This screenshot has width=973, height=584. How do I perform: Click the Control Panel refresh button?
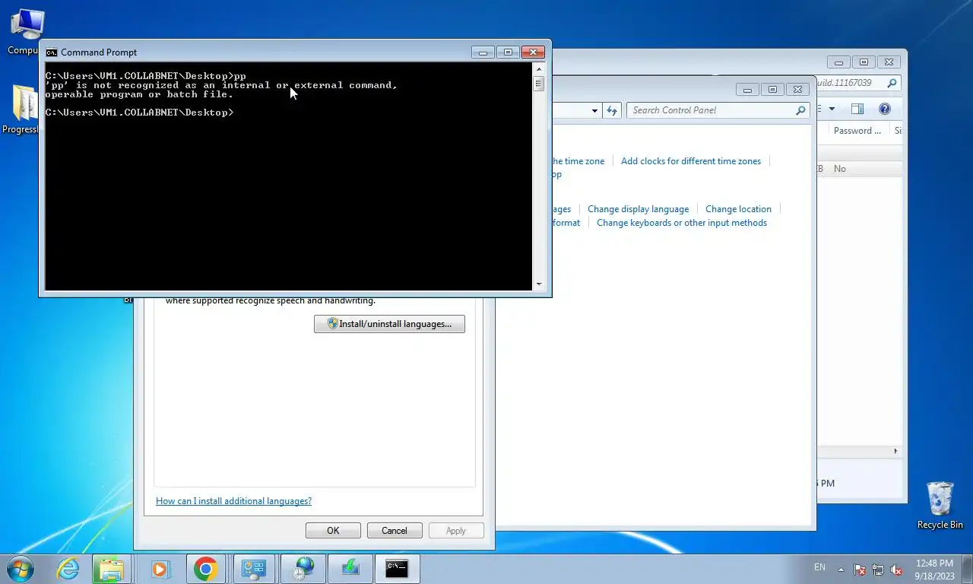(612, 110)
